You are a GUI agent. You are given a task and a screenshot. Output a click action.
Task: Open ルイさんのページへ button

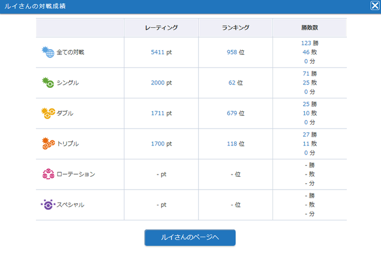(190, 237)
